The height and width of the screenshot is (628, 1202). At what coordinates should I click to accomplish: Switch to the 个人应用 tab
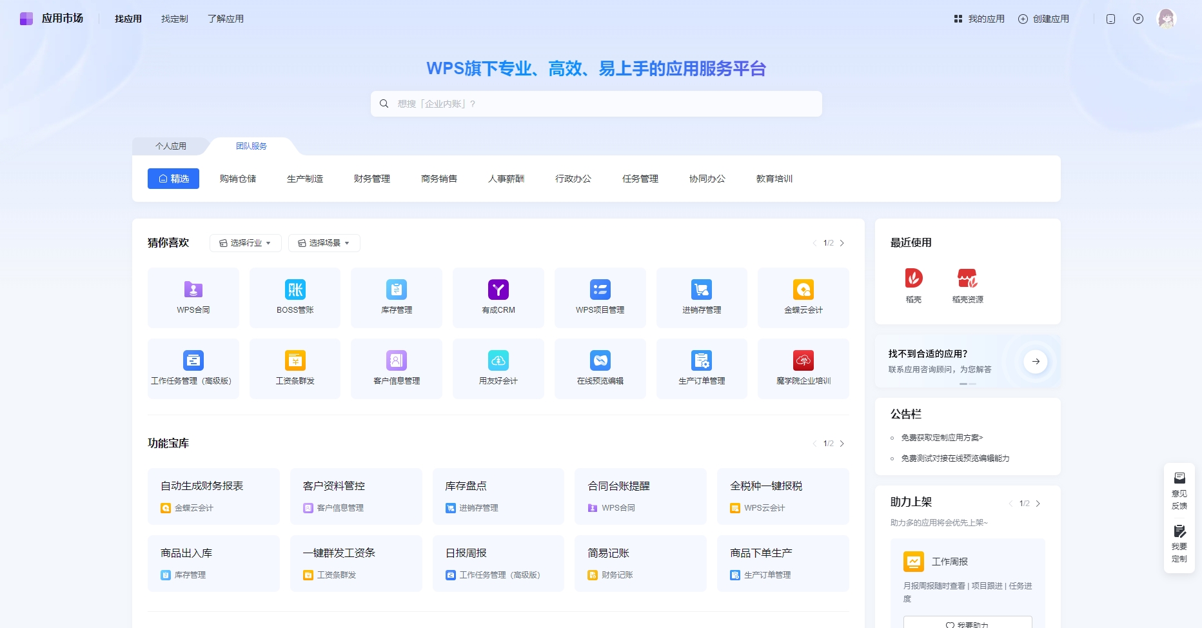point(171,146)
